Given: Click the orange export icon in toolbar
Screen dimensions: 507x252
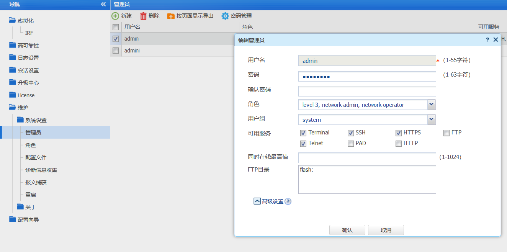Looking at the screenshot, I should pos(171,16).
